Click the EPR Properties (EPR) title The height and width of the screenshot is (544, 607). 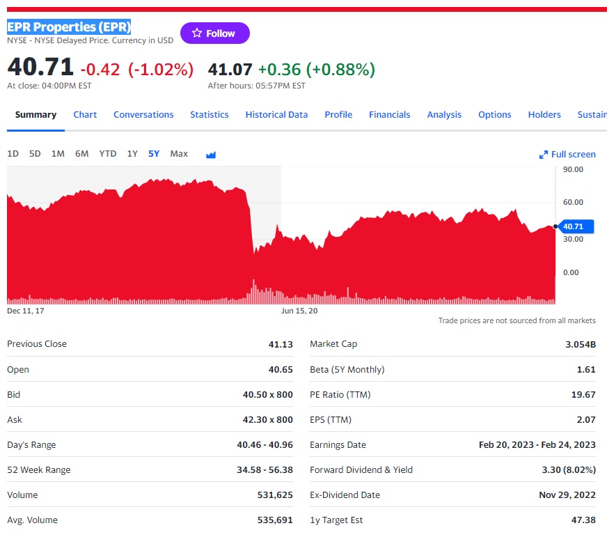(x=69, y=26)
